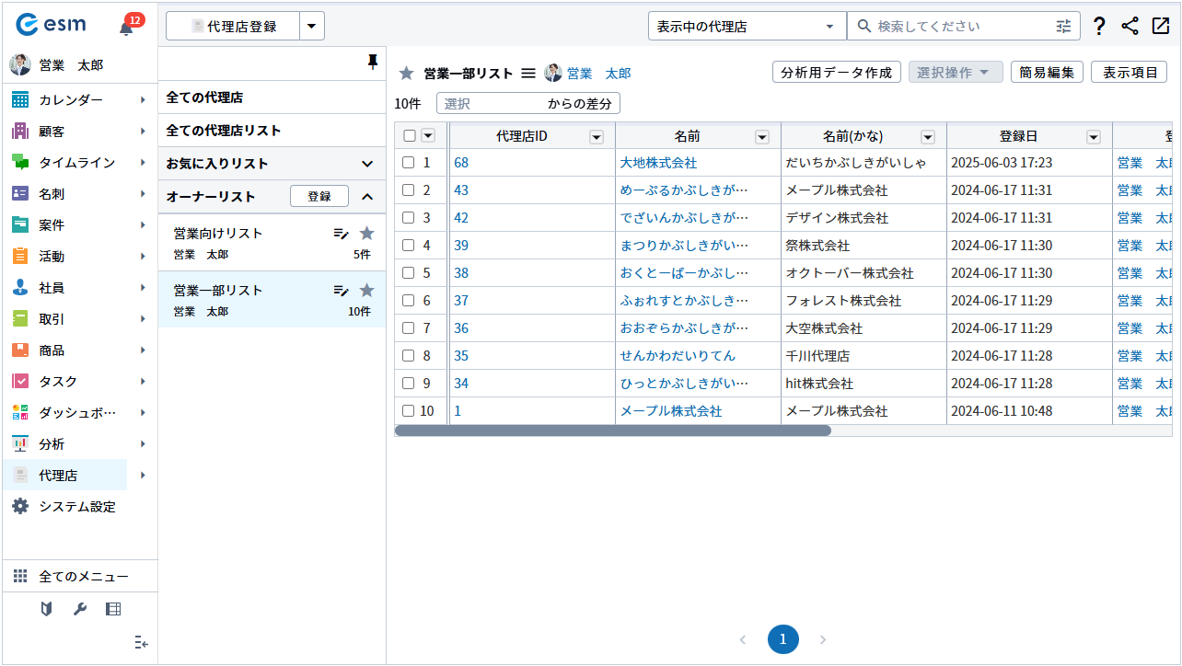Screen dimensions: 1182x666
Task: Check the checkbox for row 2
Action: pos(409,190)
